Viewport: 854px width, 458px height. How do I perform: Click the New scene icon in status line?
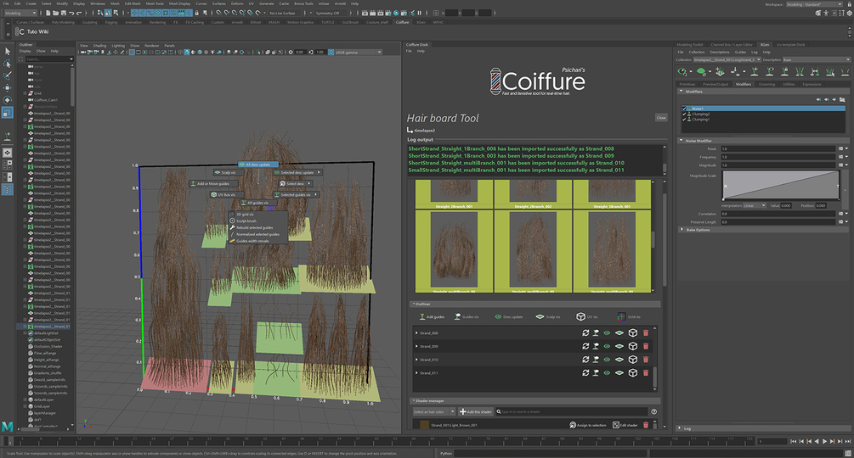[48, 13]
